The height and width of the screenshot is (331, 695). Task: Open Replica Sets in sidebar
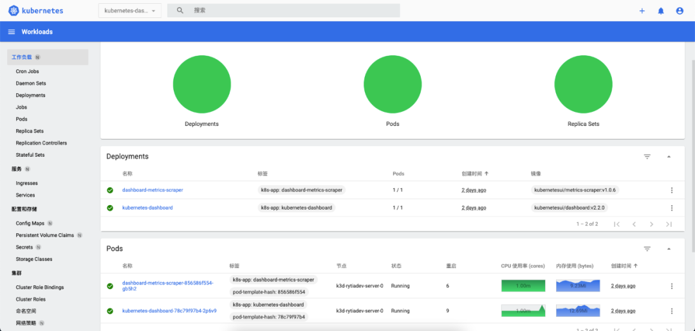(30, 131)
